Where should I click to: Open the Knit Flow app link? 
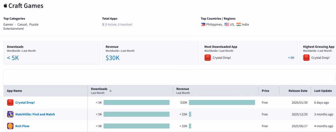[x=22, y=126]
